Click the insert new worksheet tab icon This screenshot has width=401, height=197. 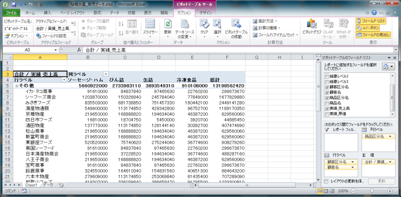point(61,185)
